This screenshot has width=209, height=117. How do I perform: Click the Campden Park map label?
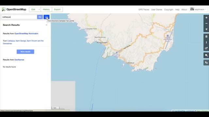tap(91, 29)
